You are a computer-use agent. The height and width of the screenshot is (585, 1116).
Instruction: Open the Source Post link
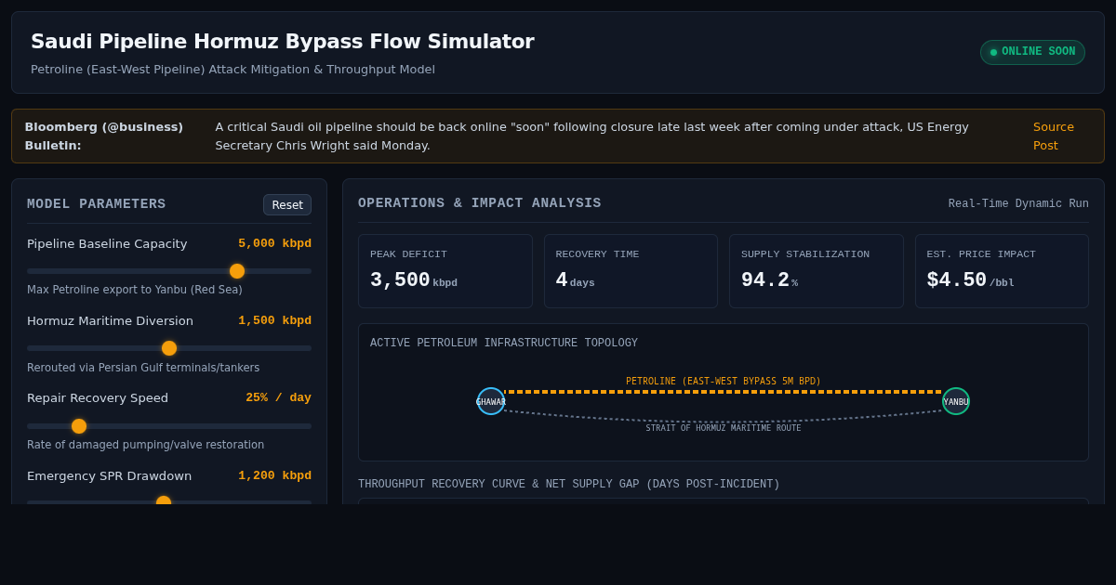[1054, 136]
